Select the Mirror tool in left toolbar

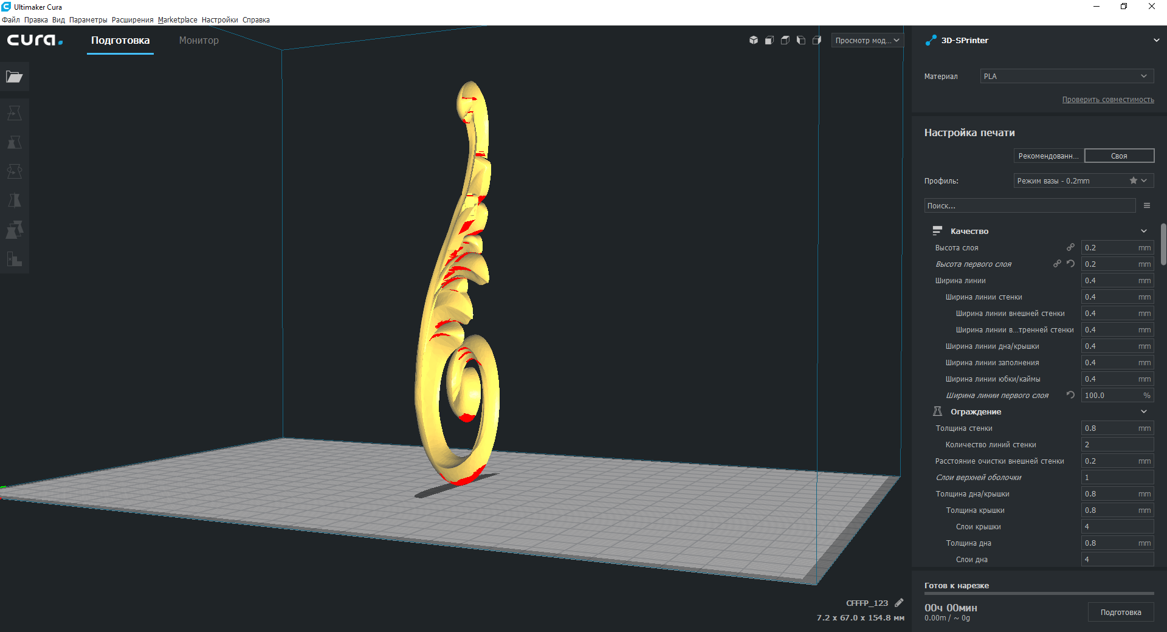[15, 201]
